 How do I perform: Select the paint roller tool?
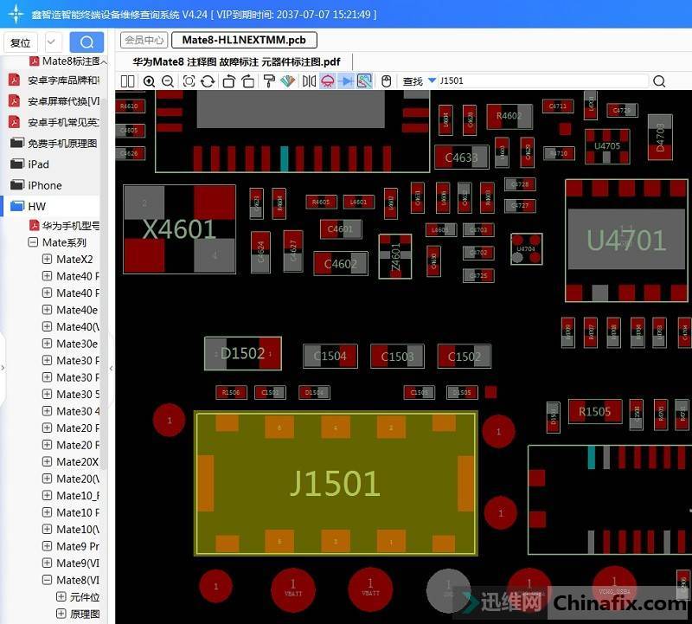tap(269, 81)
